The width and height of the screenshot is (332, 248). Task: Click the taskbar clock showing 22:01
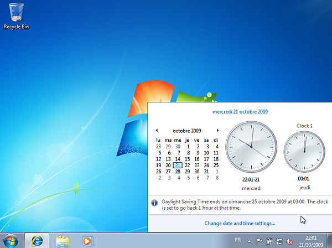click(x=310, y=241)
